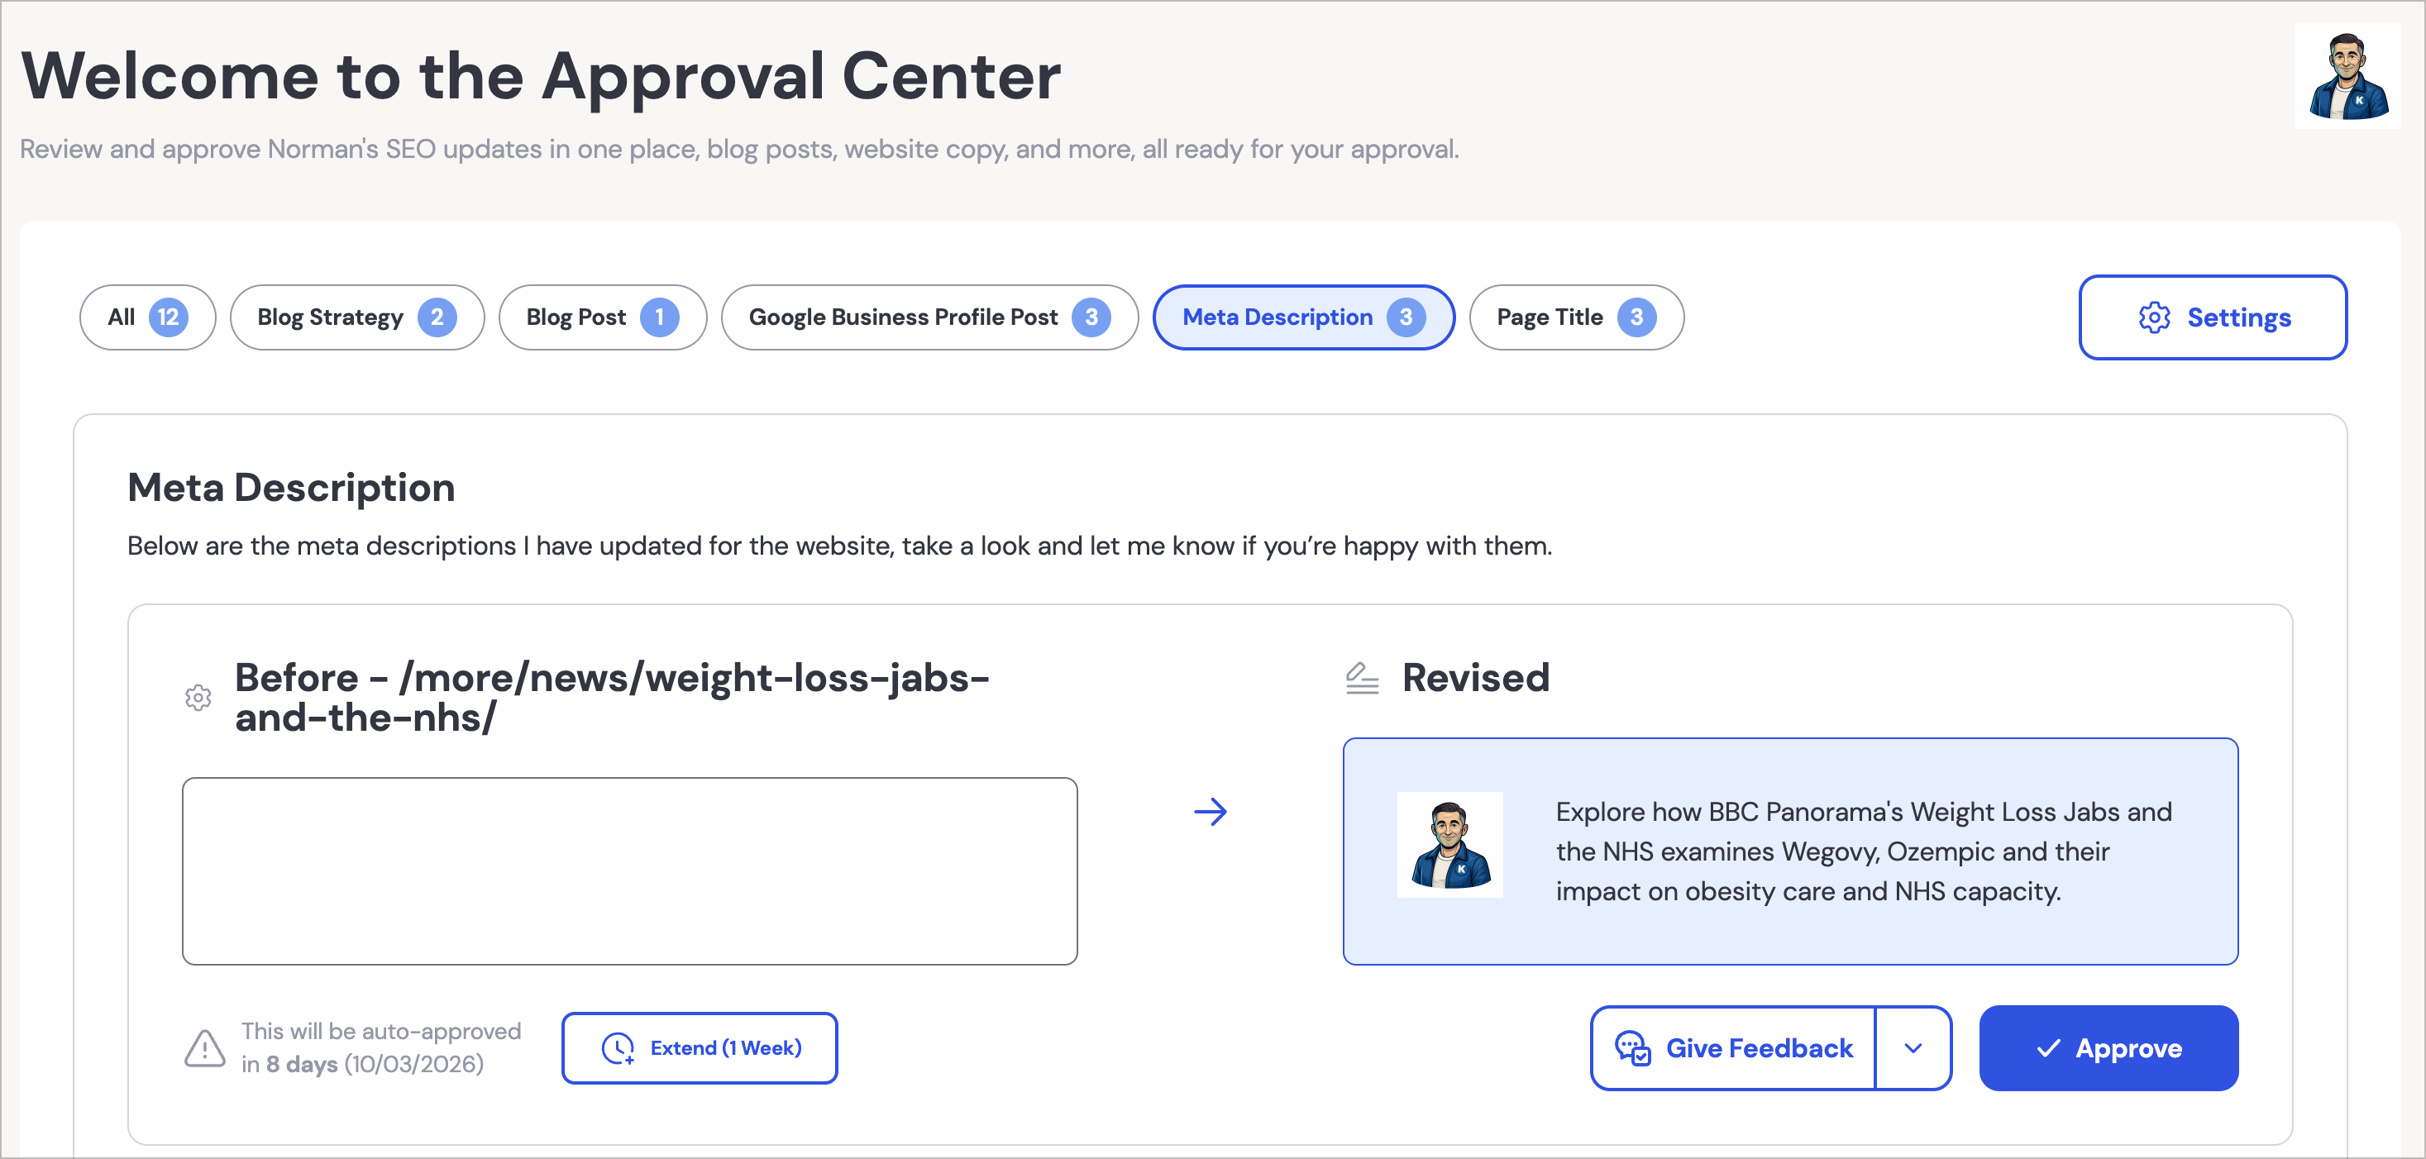Click the blue arrow between Before and Revised

click(x=1211, y=812)
